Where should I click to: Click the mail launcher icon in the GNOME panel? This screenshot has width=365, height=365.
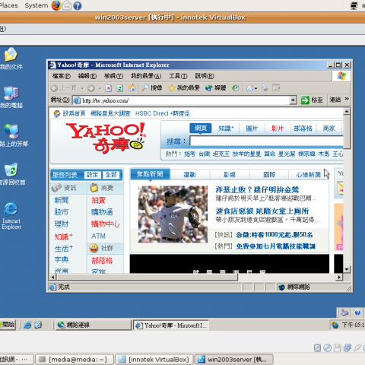point(67,5)
